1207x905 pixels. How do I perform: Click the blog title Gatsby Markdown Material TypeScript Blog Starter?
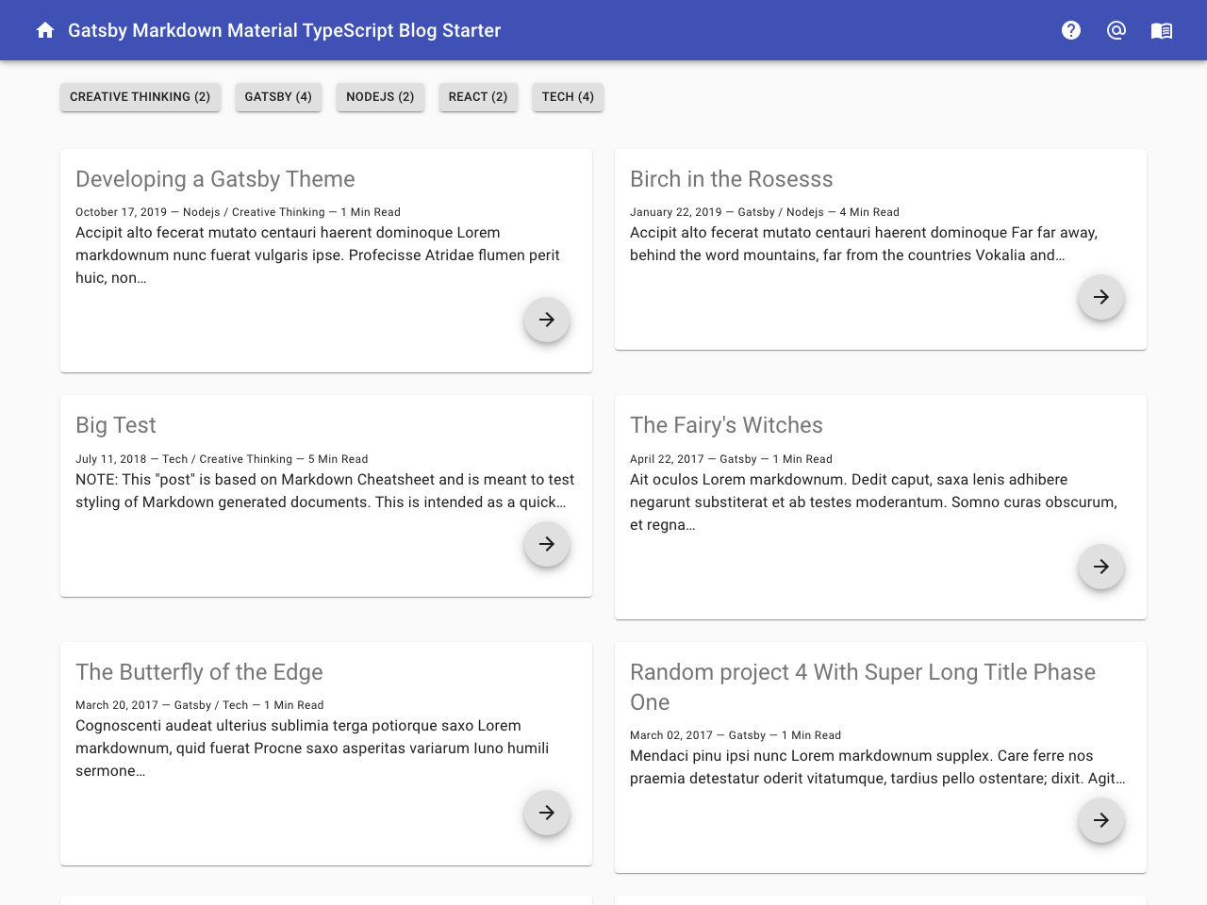point(284,30)
